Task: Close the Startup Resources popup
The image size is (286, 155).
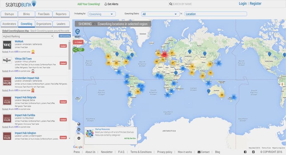Action: pyautogui.click(x=136, y=128)
